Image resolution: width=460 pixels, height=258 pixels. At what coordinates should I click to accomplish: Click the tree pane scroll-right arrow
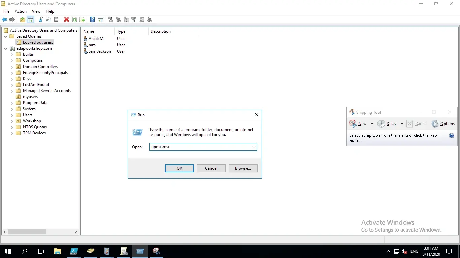pos(76,232)
